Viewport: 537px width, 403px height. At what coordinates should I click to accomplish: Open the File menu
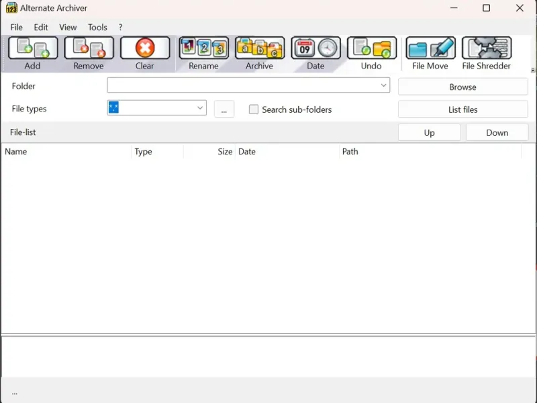(x=16, y=28)
